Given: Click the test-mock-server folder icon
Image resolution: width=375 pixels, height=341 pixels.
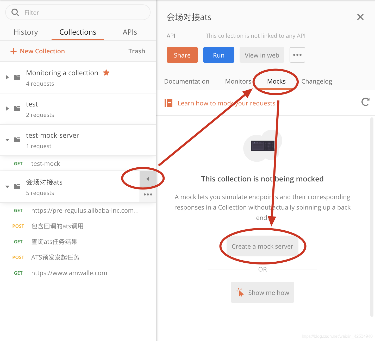Looking at the screenshot, I should (x=17, y=140).
